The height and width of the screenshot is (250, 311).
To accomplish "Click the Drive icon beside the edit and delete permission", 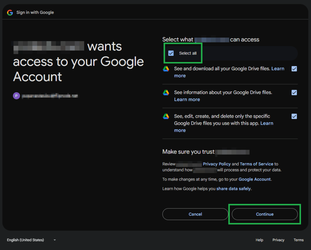I will (x=166, y=116).
